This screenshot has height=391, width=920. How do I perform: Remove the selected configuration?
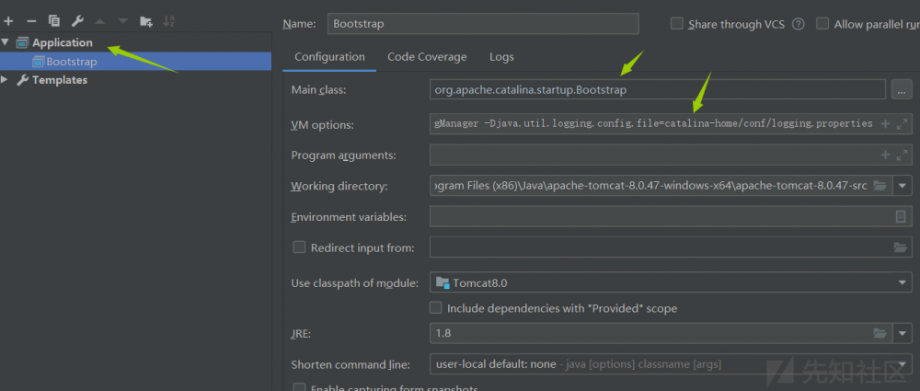31,20
